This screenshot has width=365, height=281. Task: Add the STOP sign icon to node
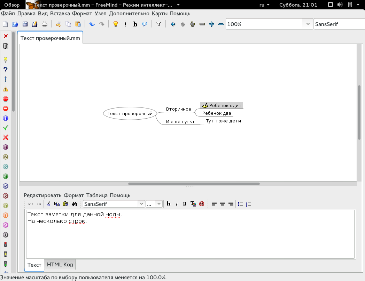[x=6, y=99]
